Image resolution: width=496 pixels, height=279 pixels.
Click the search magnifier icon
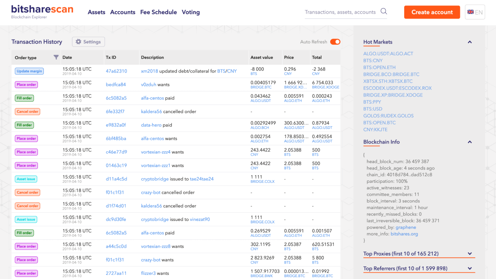(x=384, y=11)
